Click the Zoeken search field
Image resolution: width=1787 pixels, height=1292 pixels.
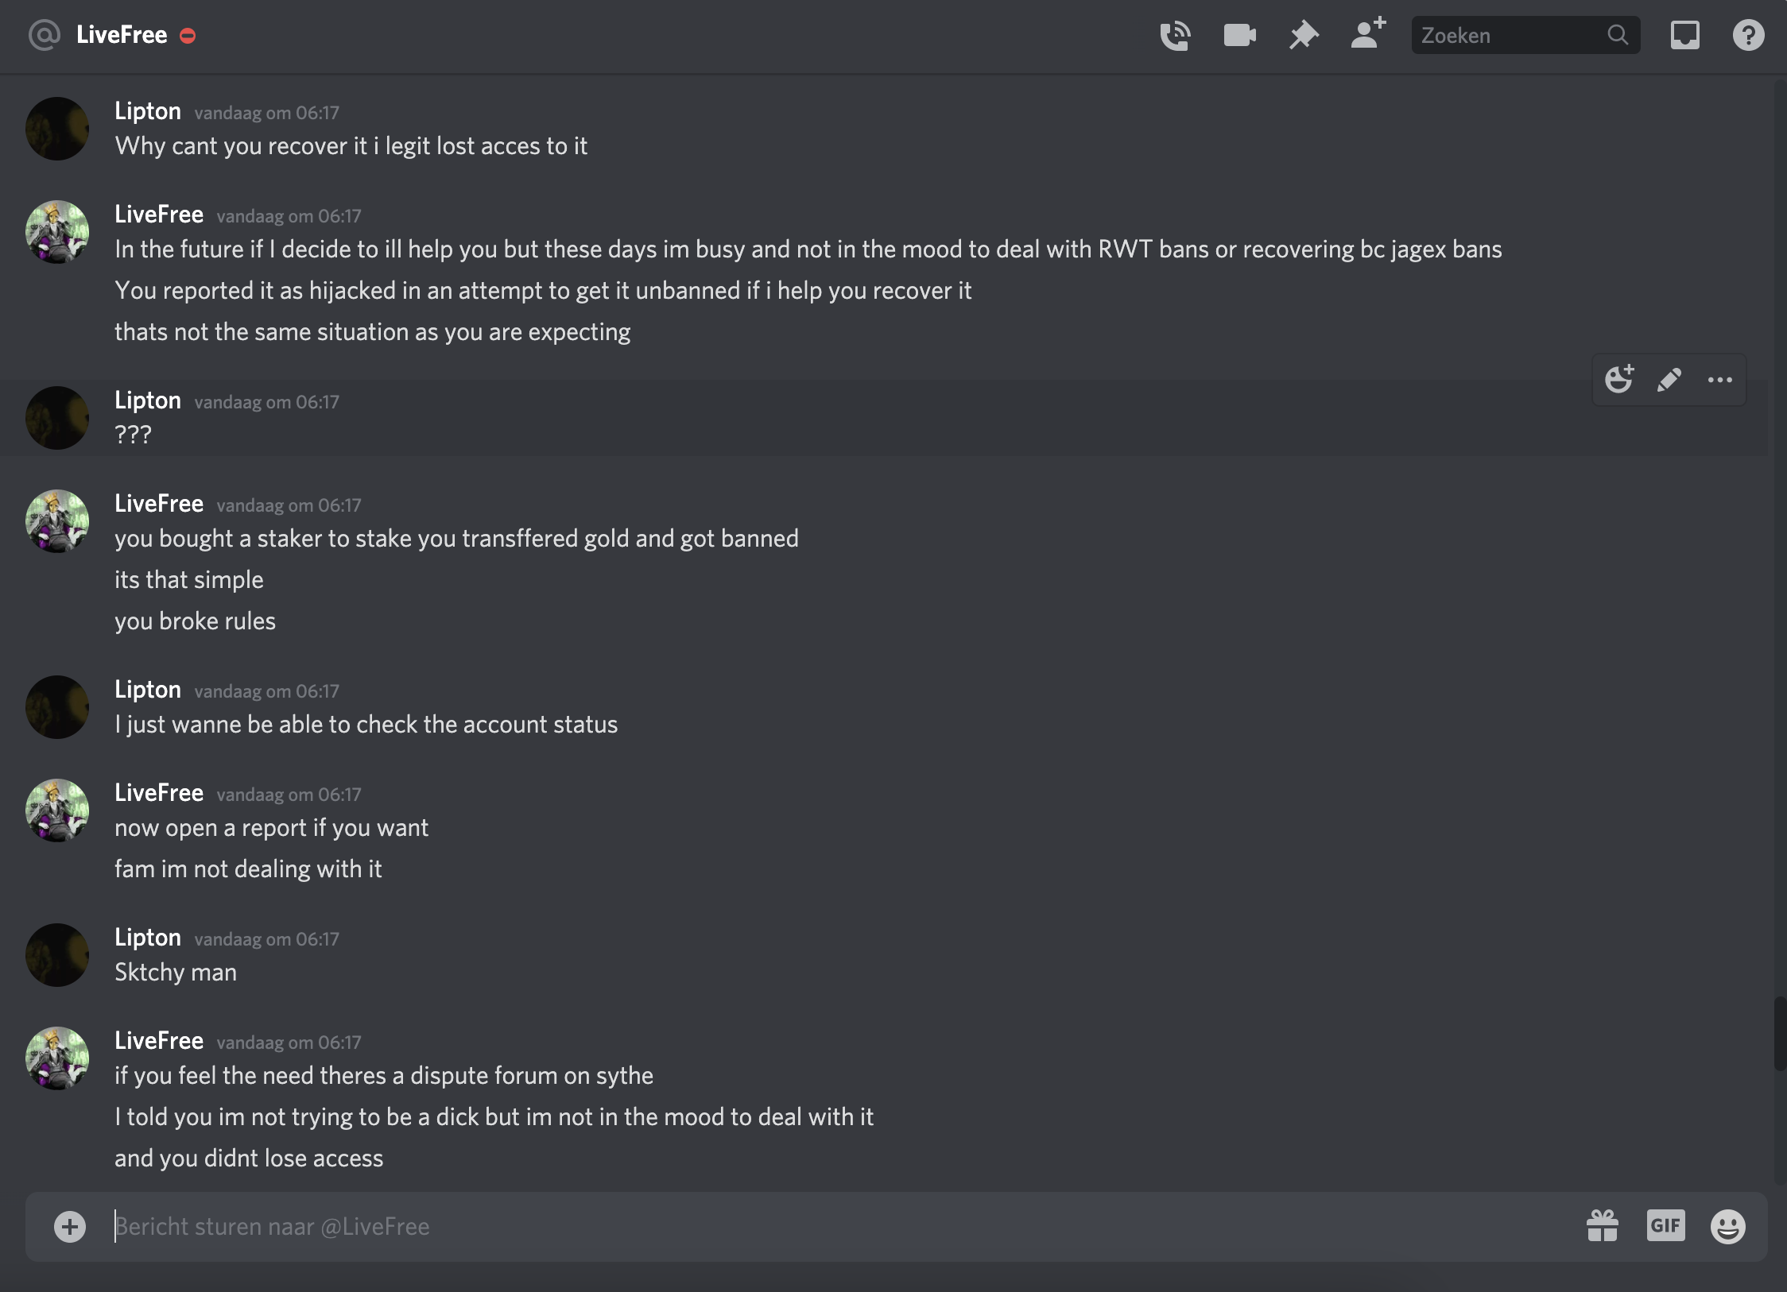pos(1510,36)
